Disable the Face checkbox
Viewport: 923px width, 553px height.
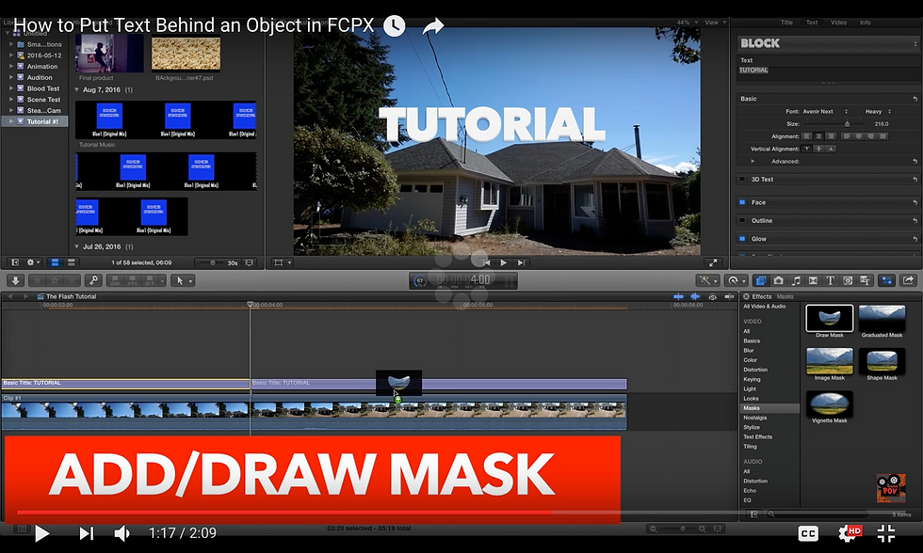click(742, 202)
